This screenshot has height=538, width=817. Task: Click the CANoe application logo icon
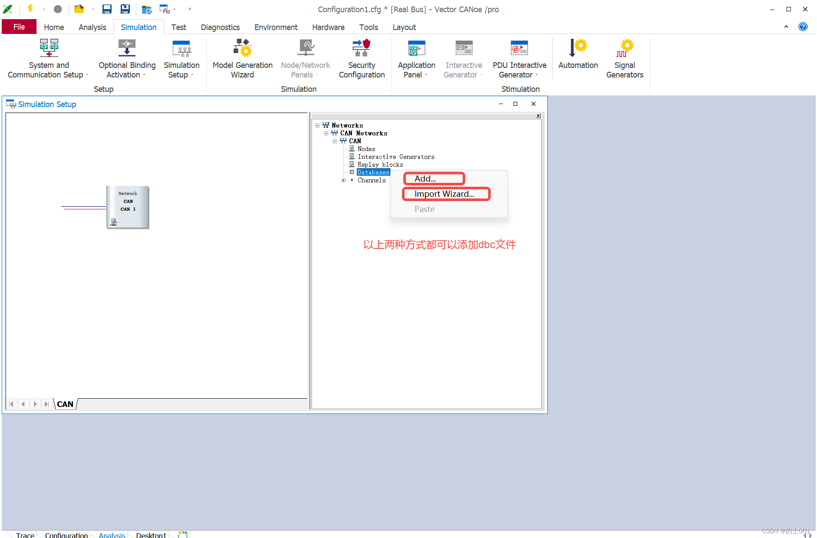(8, 9)
